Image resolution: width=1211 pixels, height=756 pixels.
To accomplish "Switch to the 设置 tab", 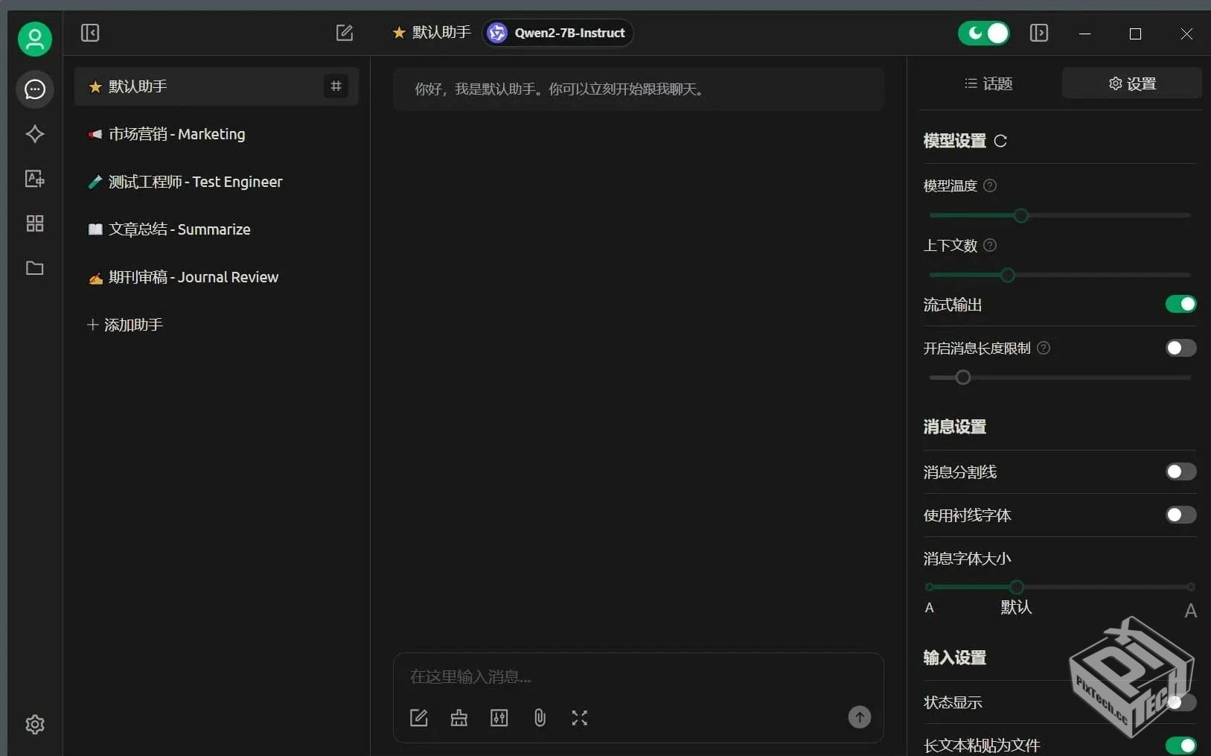I will (x=1132, y=83).
